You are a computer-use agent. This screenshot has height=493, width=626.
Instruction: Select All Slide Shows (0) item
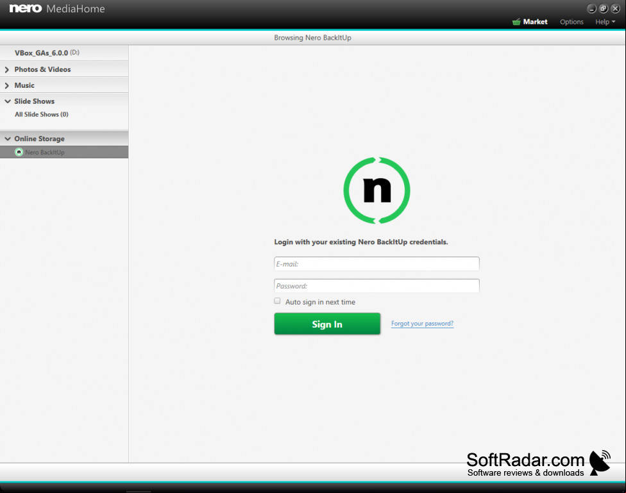(42, 115)
